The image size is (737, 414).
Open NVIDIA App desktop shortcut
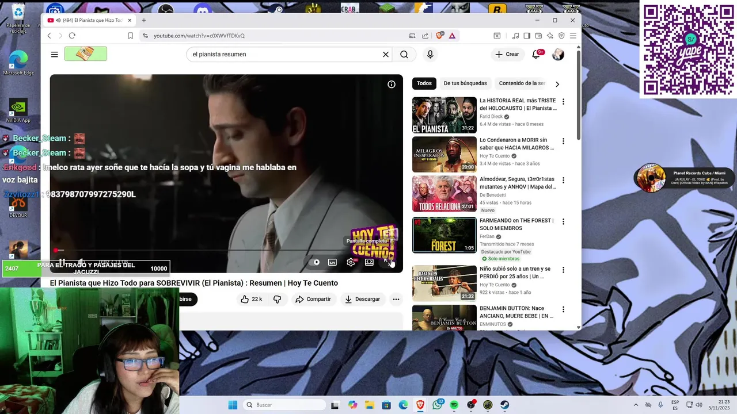pos(18,112)
